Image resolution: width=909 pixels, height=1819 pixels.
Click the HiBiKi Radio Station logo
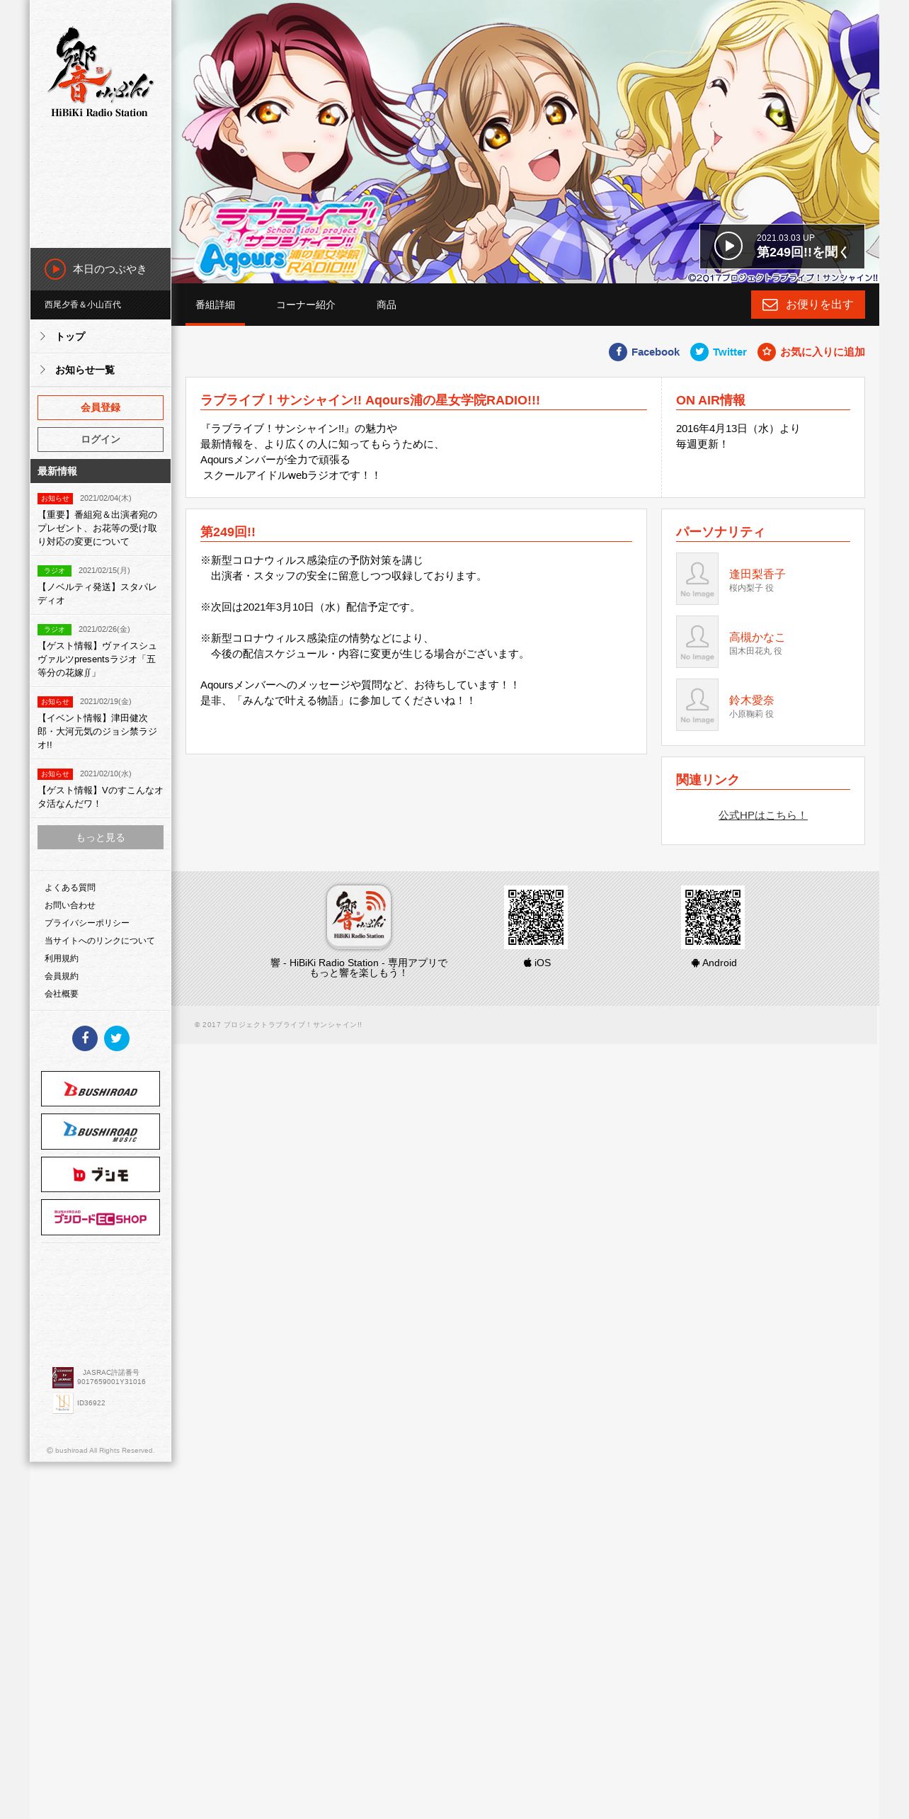pos(100,72)
